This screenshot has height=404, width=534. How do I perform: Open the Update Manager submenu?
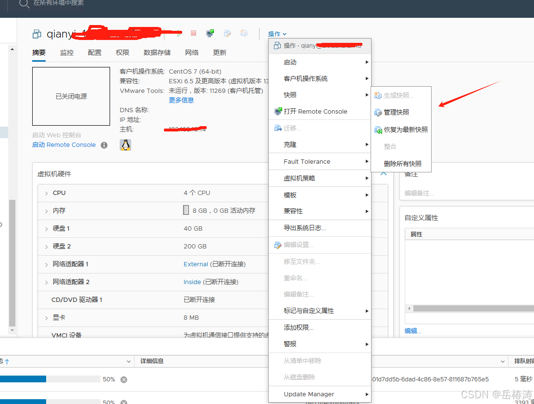320,394
